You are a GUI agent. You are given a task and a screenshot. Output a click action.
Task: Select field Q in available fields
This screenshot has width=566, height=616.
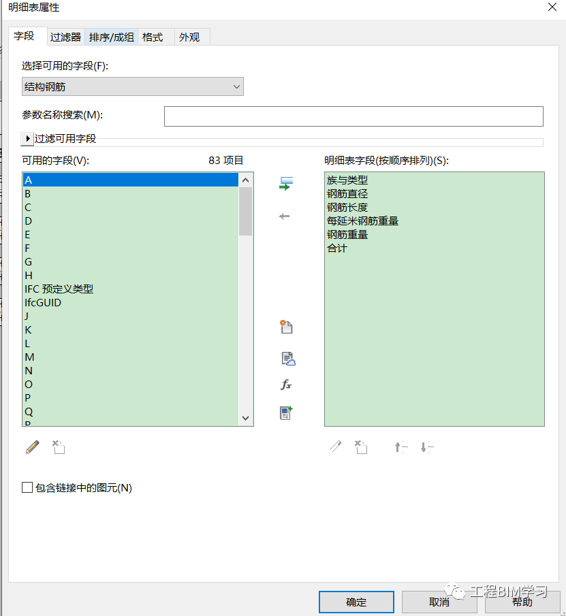pyautogui.click(x=131, y=412)
